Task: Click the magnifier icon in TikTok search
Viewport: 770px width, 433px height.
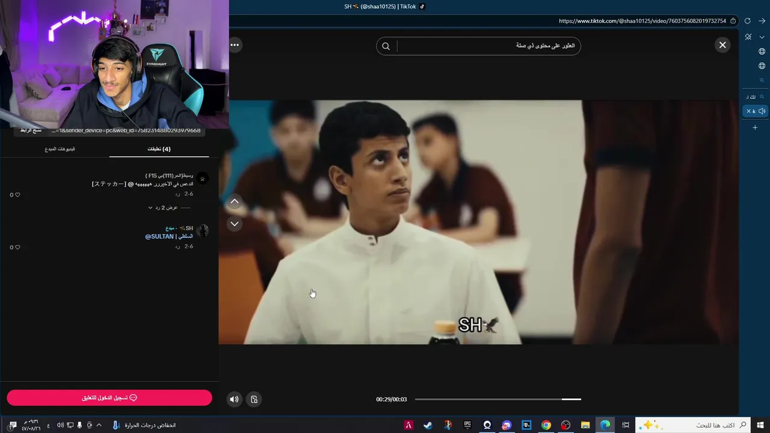Action: click(386, 46)
